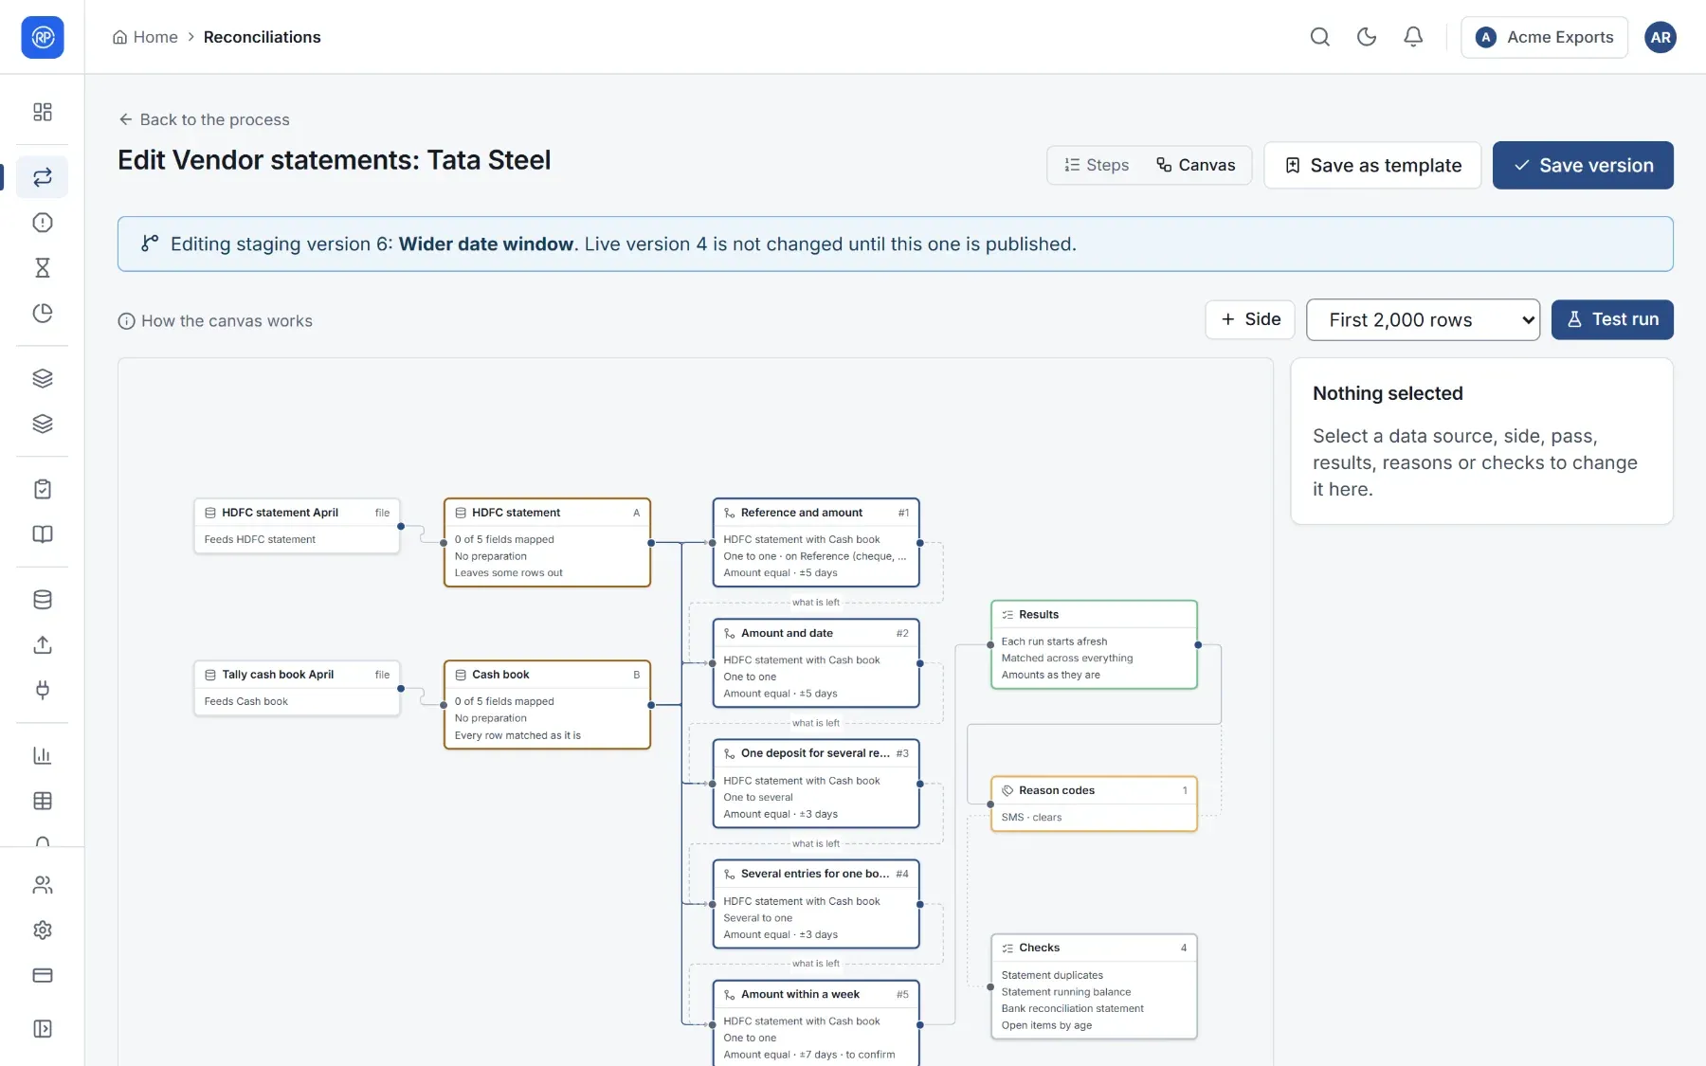Click the Test run button

tap(1612, 320)
